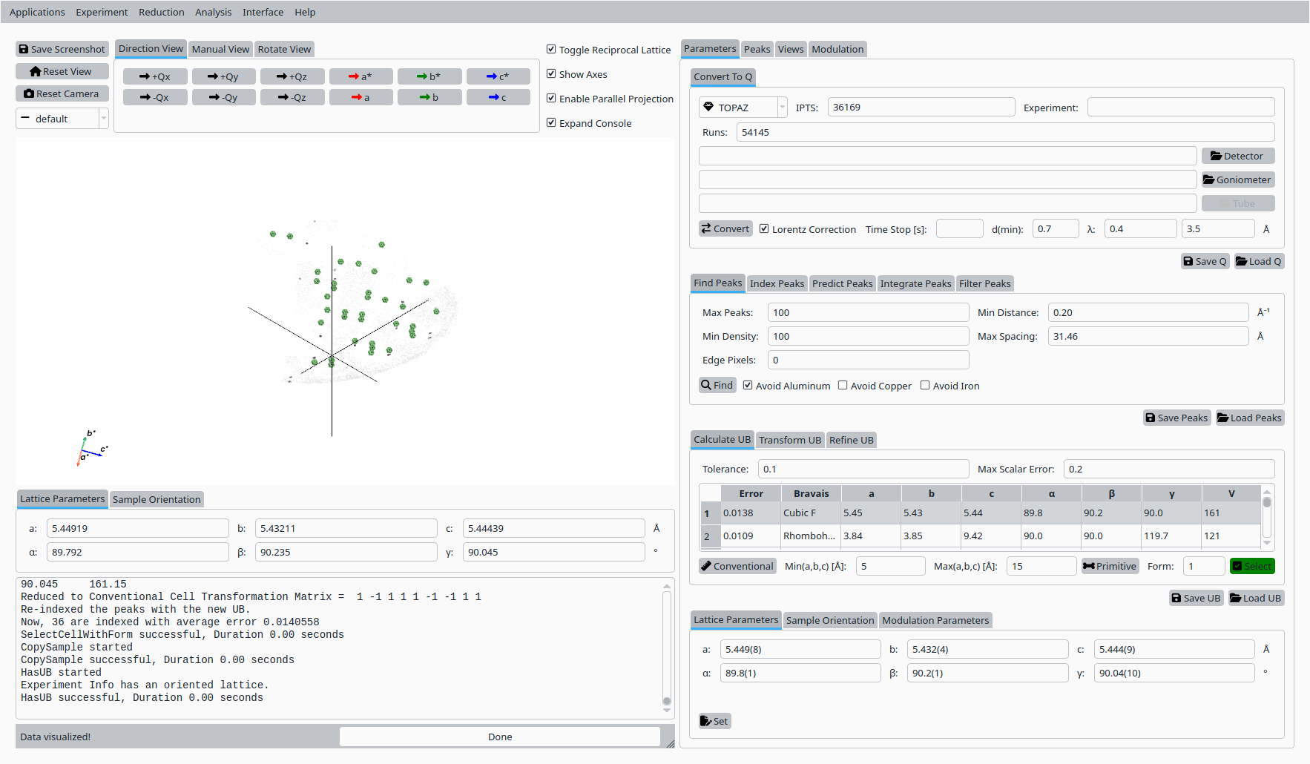Uncheck the Lorentz Correction option
The image size is (1310, 764).
point(764,229)
